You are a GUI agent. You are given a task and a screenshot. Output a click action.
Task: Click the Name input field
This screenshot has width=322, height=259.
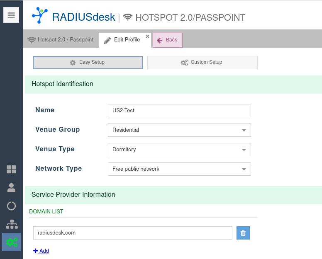(x=179, y=111)
